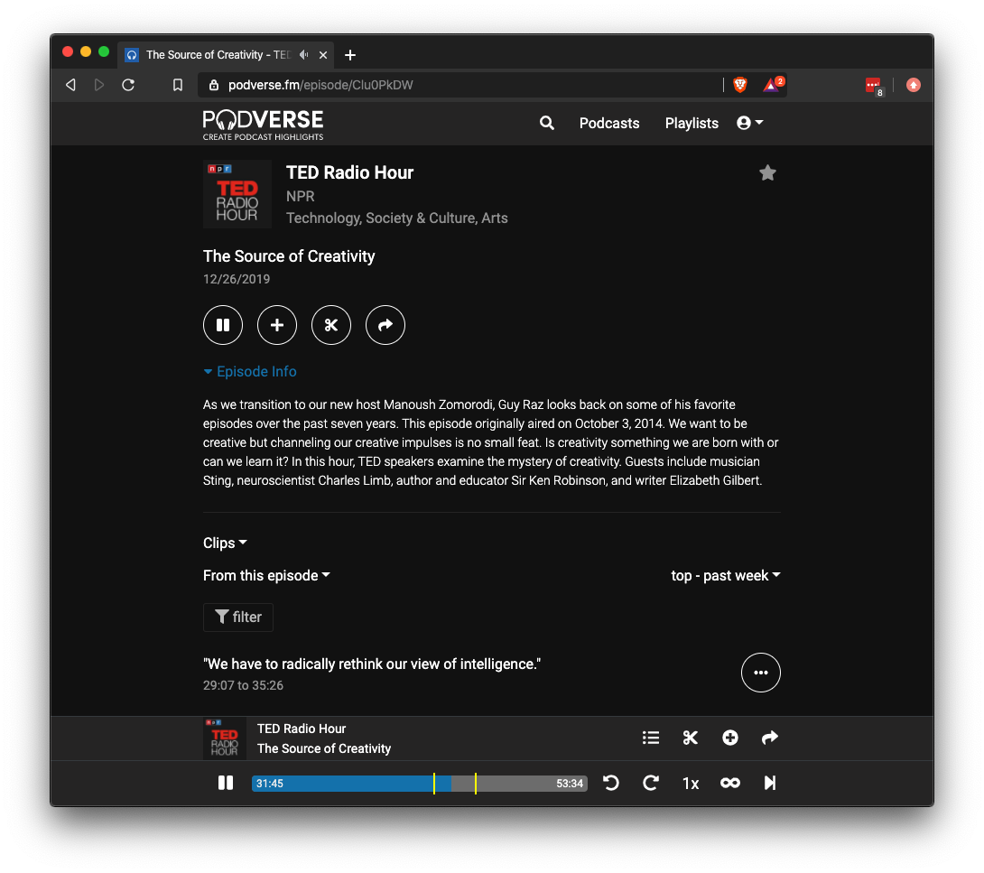Jump ahead using the forward arrow icon

(651, 784)
